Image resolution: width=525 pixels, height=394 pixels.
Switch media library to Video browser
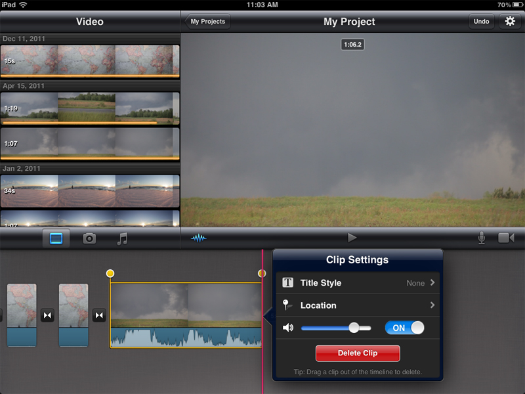tap(56, 238)
